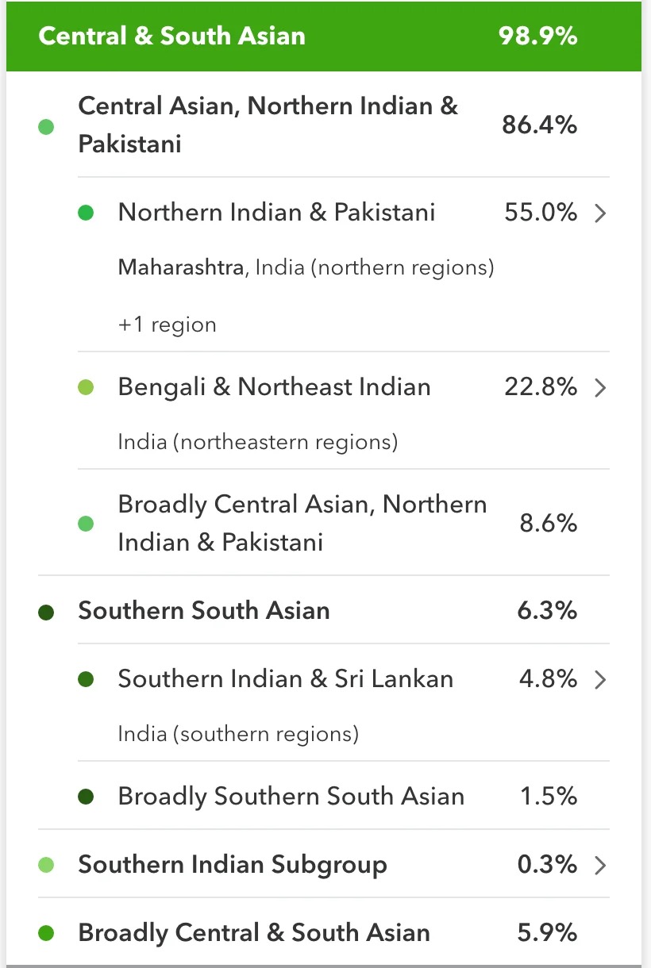Click dot beside Central Asian, Northern Indian & Pakistani
Image resolution: width=651 pixels, height=968 pixels.
click(x=46, y=126)
